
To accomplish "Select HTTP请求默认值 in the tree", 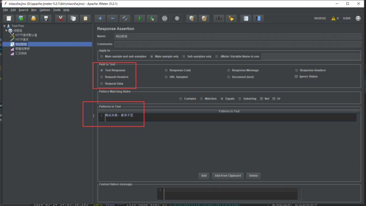I will (x=26, y=35).
